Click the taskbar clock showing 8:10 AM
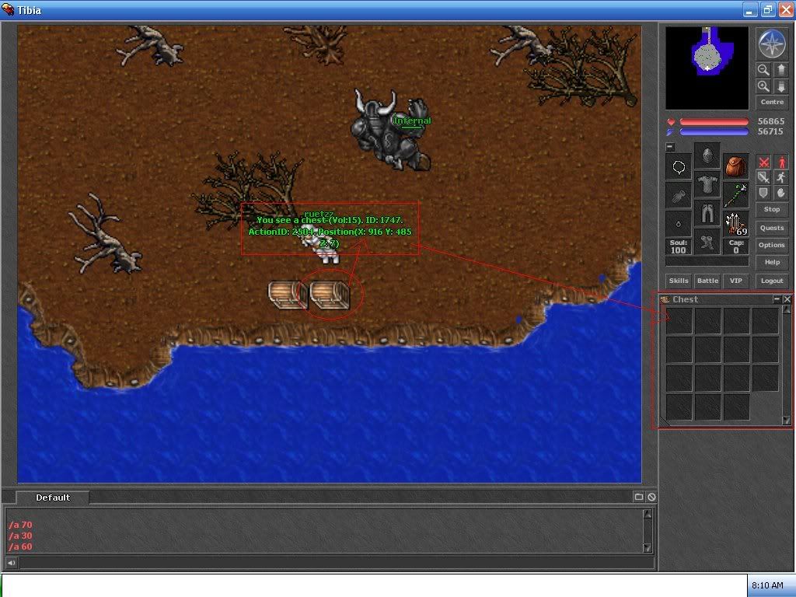Viewport: 796px width, 597px height. tap(767, 585)
